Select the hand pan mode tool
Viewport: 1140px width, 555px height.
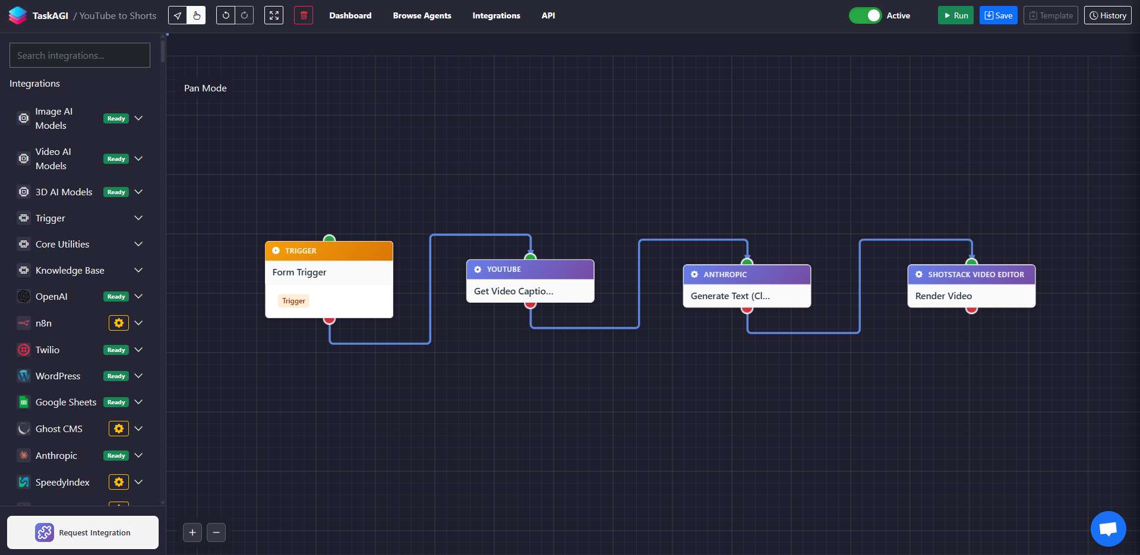pos(197,15)
